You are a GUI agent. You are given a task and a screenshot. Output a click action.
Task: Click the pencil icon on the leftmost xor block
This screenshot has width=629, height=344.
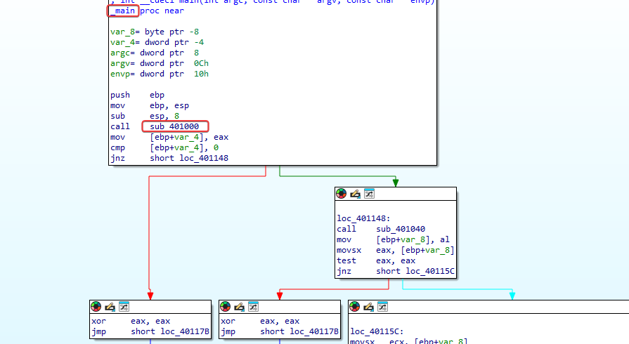pyautogui.click(x=110, y=307)
